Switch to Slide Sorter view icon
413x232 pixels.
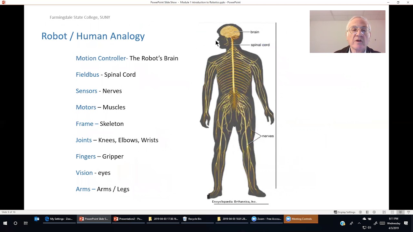(x=392, y=212)
